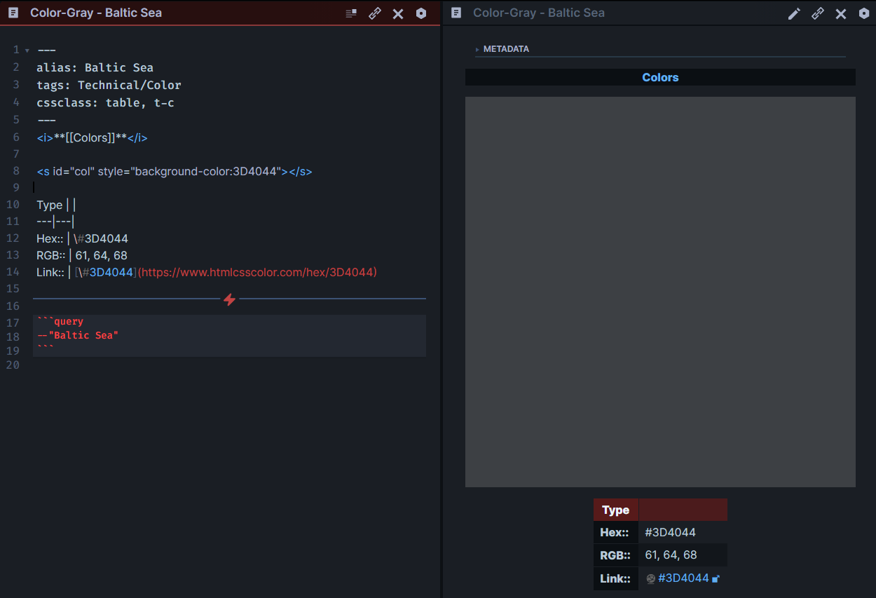Image resolution: width=876 pixels, height=598 pixels.
Task: Click the large gray color preview swatch
Action: coord(659,292)
